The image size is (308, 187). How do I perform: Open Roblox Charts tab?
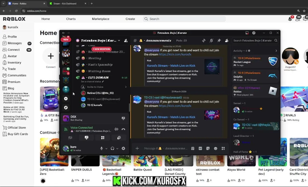pos(71,19)
